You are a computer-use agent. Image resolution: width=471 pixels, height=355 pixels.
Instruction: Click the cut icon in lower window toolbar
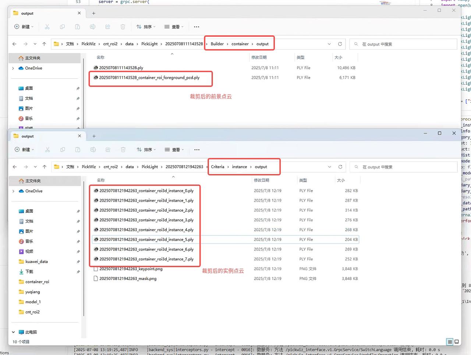click(47, 150)
